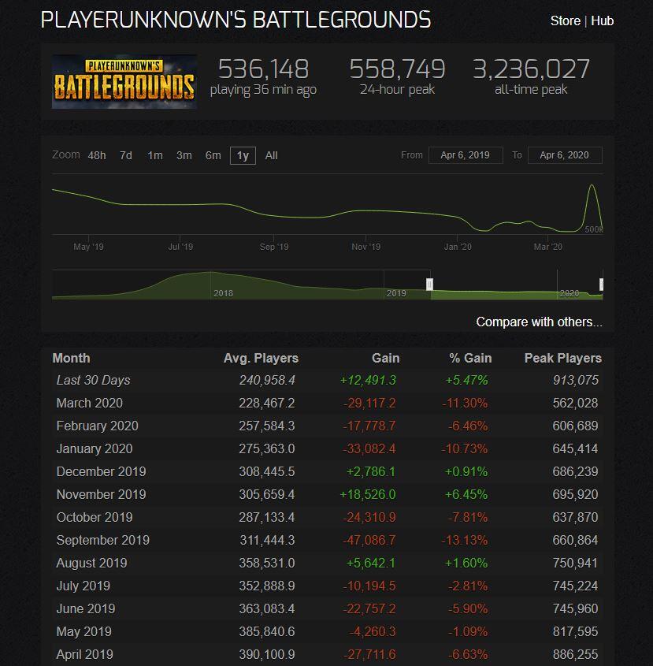Open the Hub link

point(602,20)
